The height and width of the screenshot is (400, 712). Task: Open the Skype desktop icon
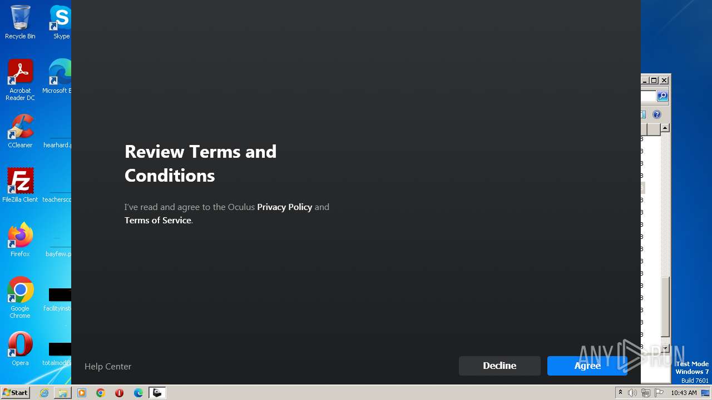(x=61, y=22)
